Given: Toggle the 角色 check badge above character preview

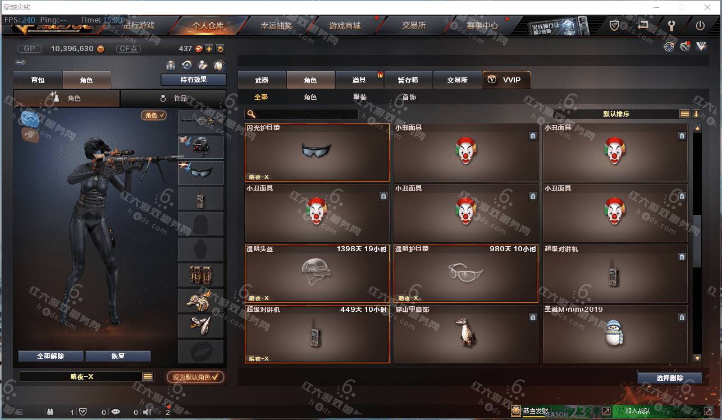Looking at the screenshot, I should click(x=154, y=115).
